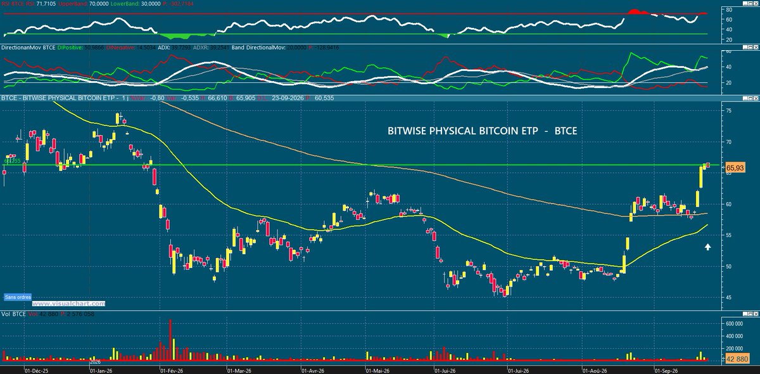
Task: Maximize the Directional Movement indicator panel
Action: click(750, 47)
